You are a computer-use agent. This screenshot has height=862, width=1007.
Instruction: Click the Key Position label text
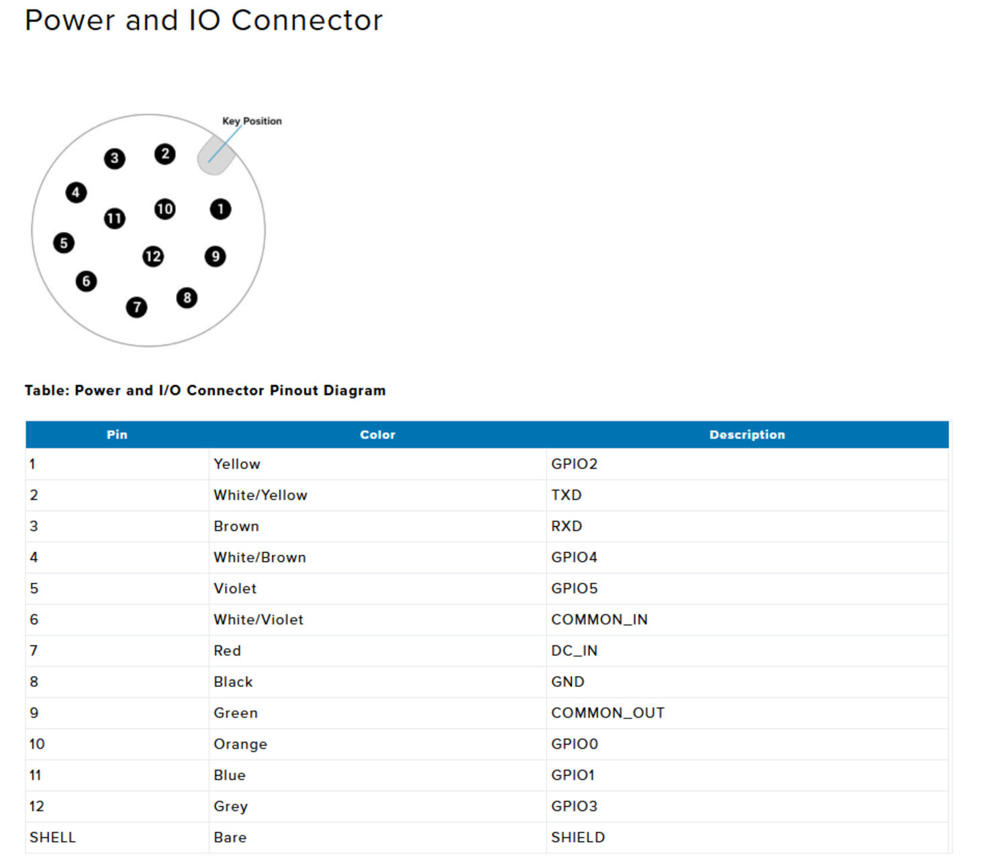[252, 121]
